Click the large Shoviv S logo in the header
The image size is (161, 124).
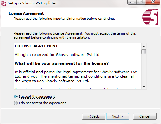[x=150, y=17]
